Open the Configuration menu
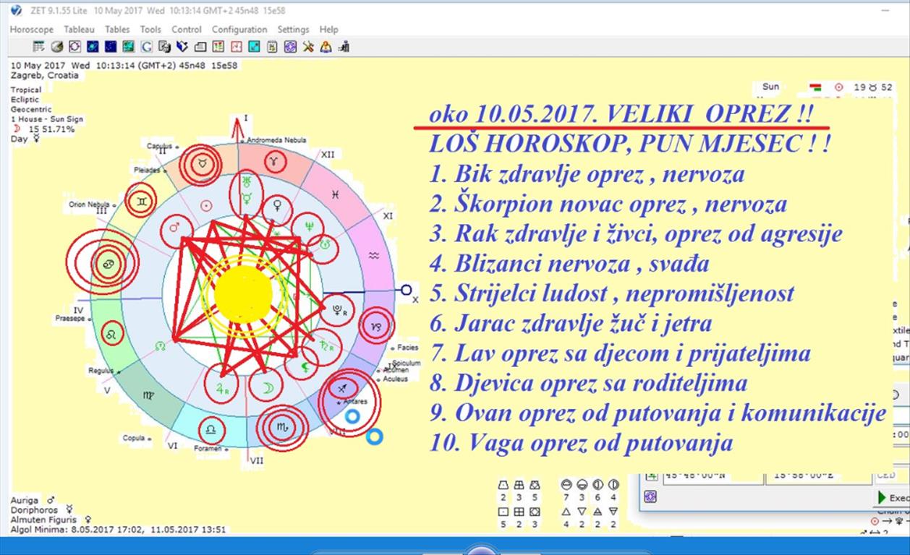Screen dimensions: 910x555 pyautogui.click(x=239, y=30)
